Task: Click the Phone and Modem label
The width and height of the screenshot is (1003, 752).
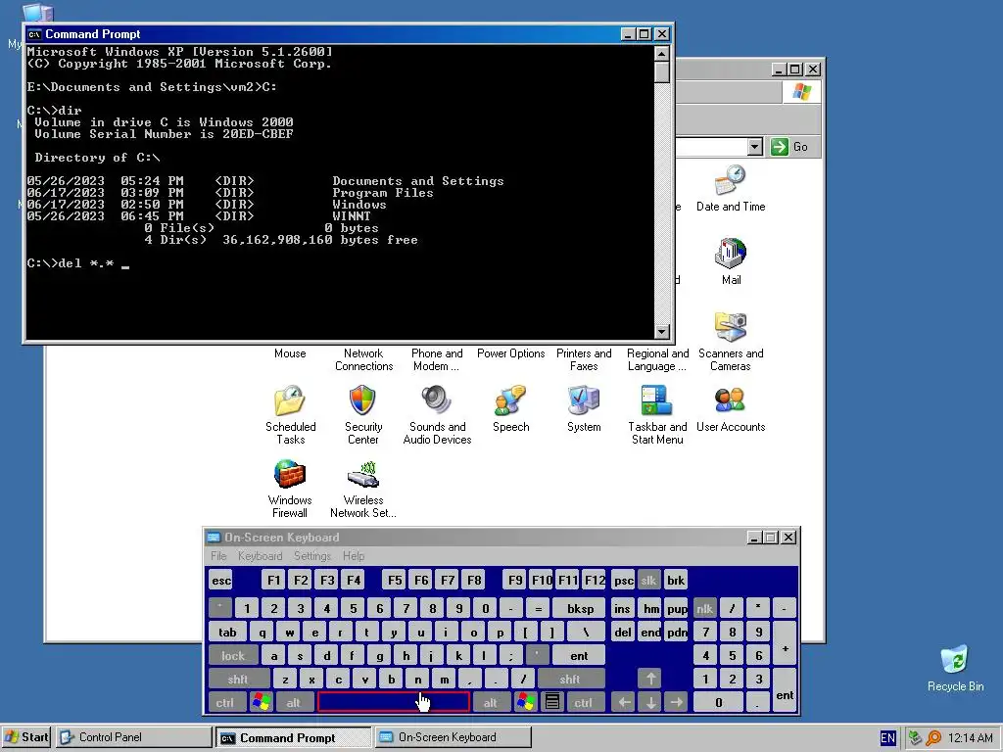Action: 436,360
